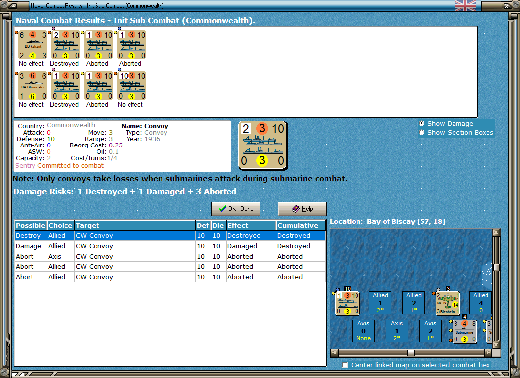Click the map horizontal scrollbar thumb
The width and height of the screenshot is (520, 378).
411,353
